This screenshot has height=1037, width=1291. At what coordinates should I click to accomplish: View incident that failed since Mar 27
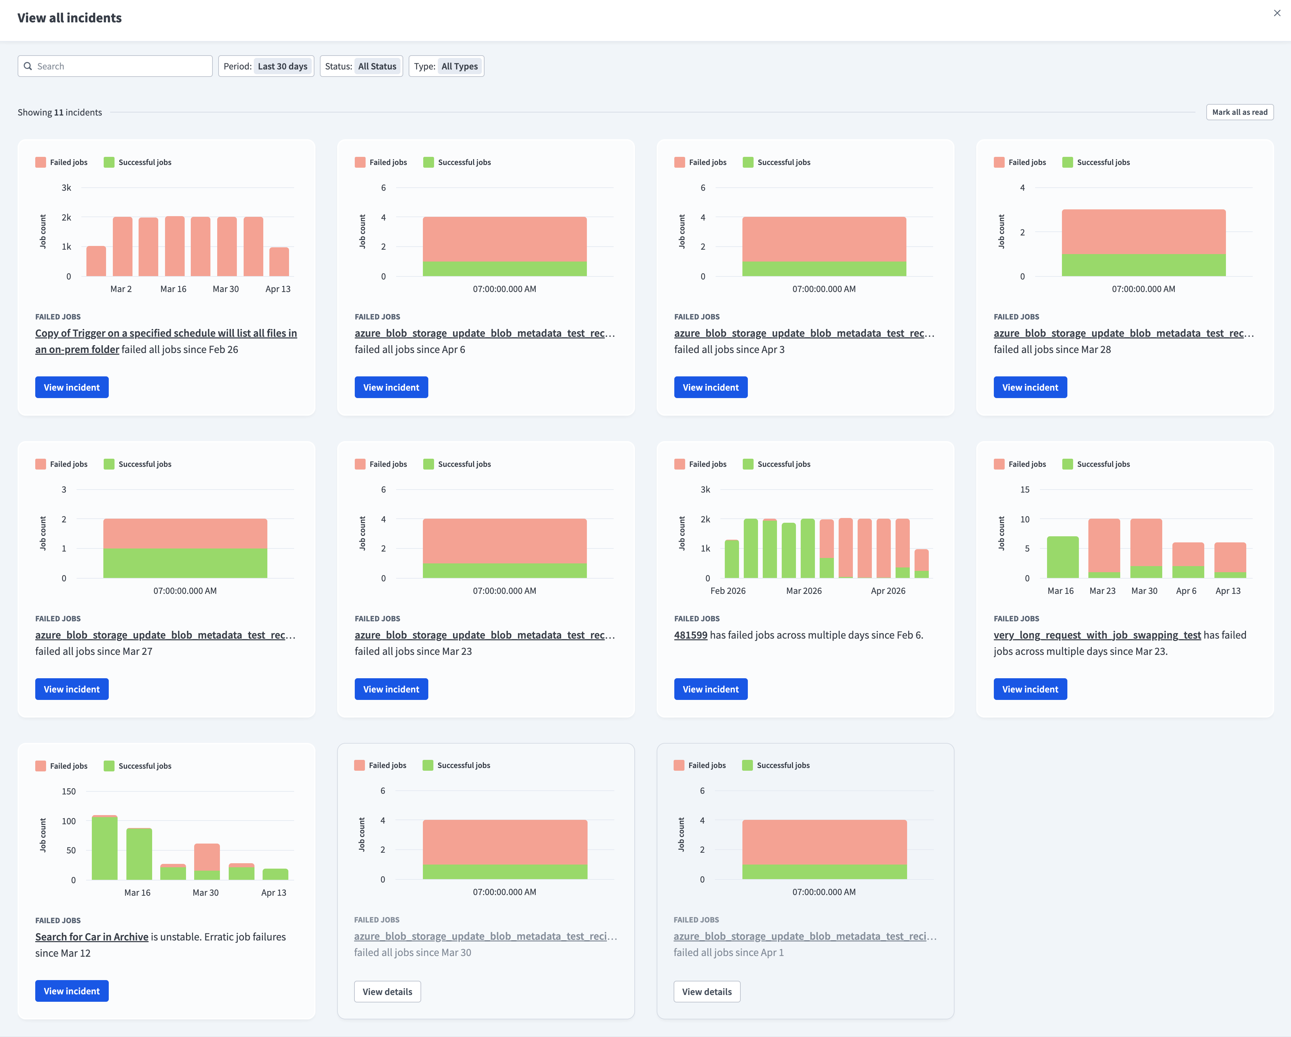72,689
